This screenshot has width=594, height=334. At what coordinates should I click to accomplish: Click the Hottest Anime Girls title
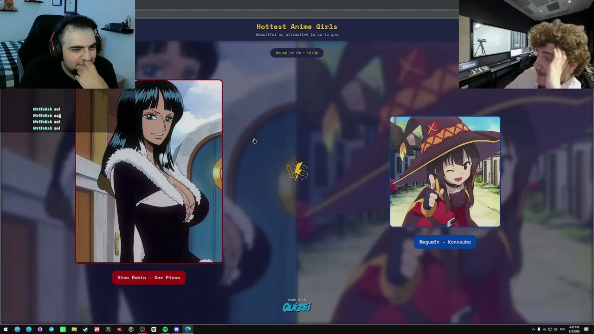(297, 26)
